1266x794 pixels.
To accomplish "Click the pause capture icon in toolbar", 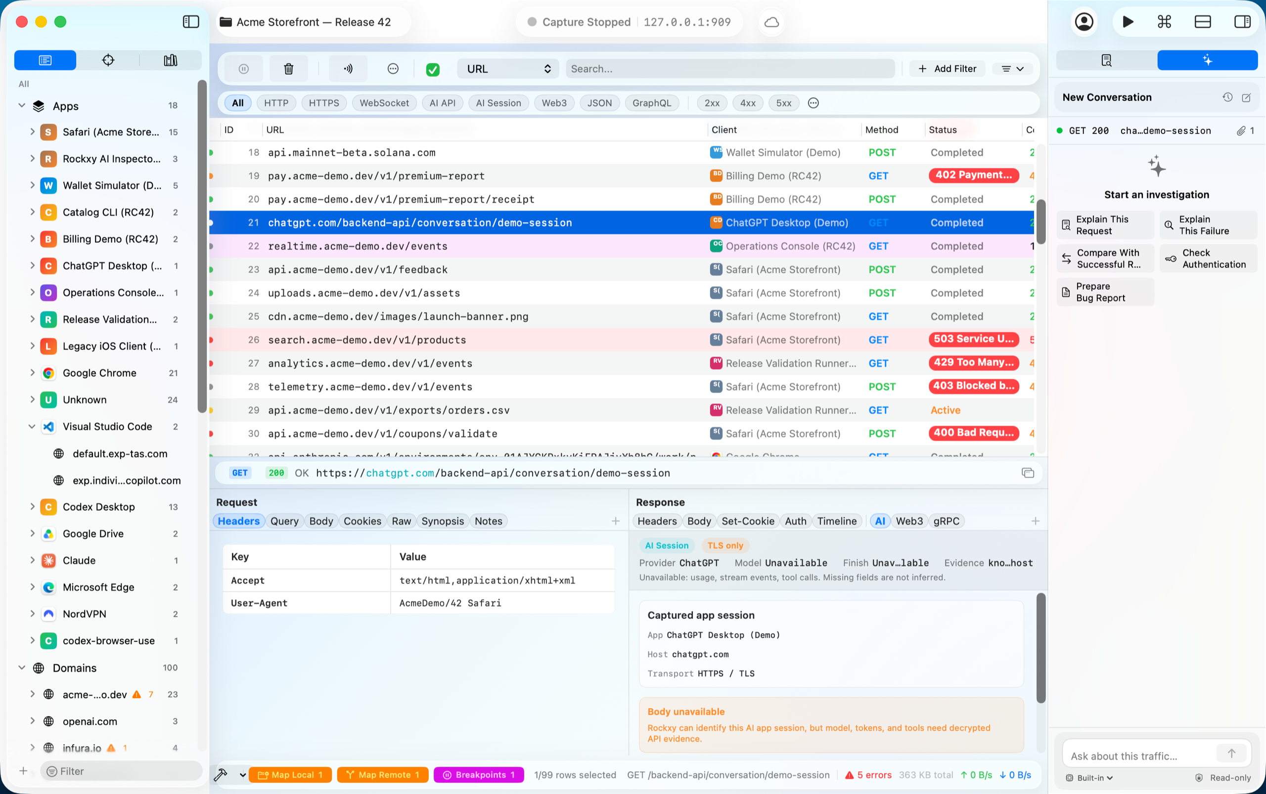I will [243, 69].
